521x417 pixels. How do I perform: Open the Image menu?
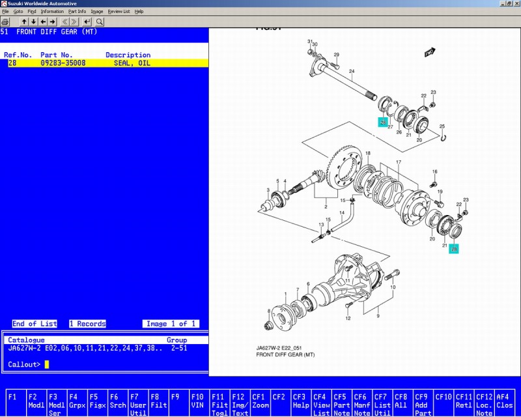tap(96, 11)
